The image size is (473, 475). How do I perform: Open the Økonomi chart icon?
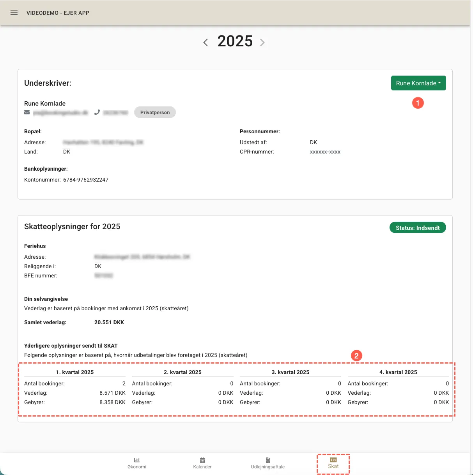137,460
